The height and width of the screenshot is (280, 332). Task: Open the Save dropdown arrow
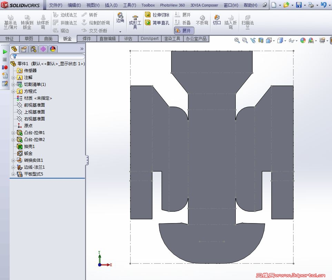pos(305,5)
